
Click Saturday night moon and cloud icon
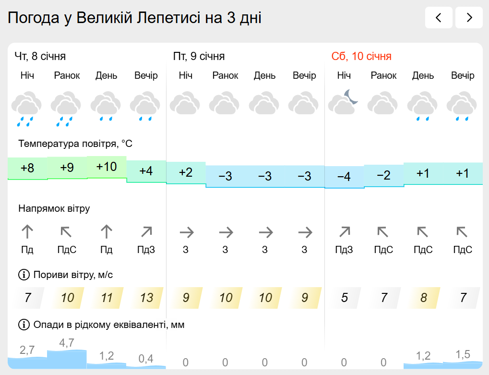pos(344,102)
